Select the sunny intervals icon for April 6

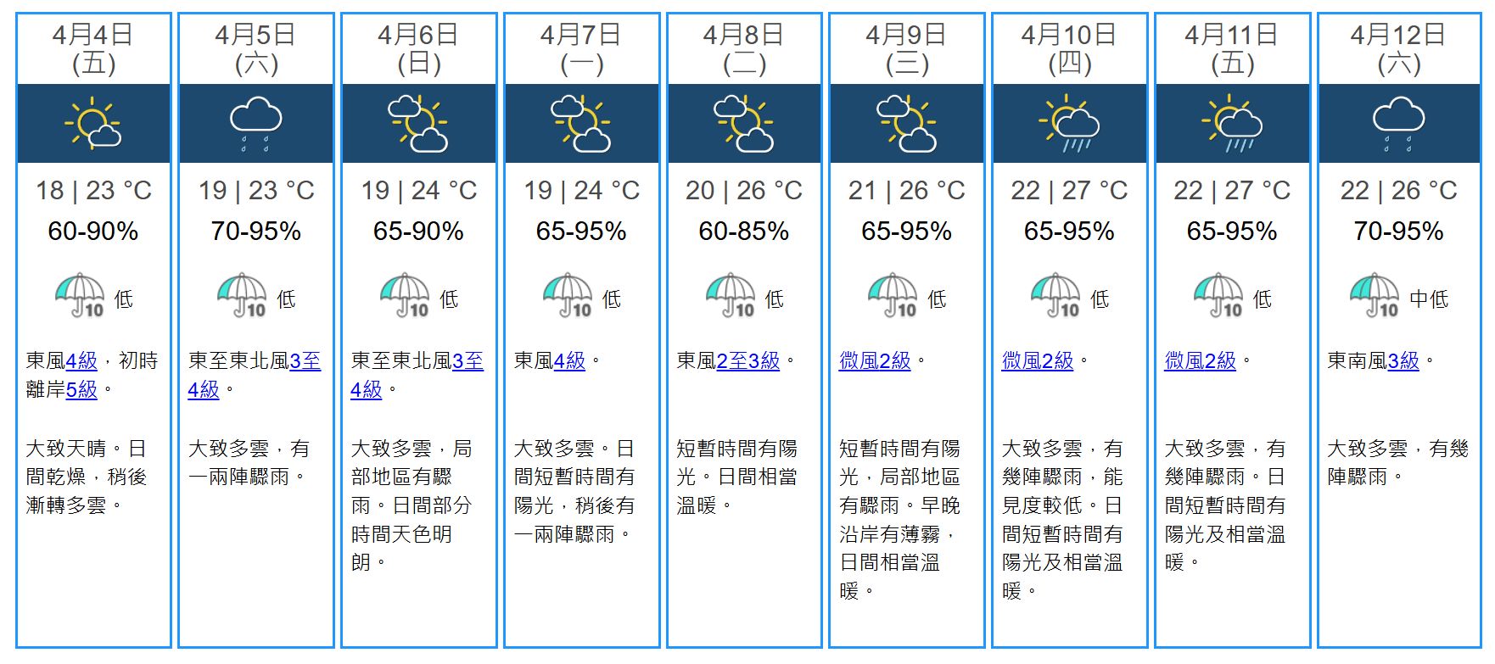point(418,124)
